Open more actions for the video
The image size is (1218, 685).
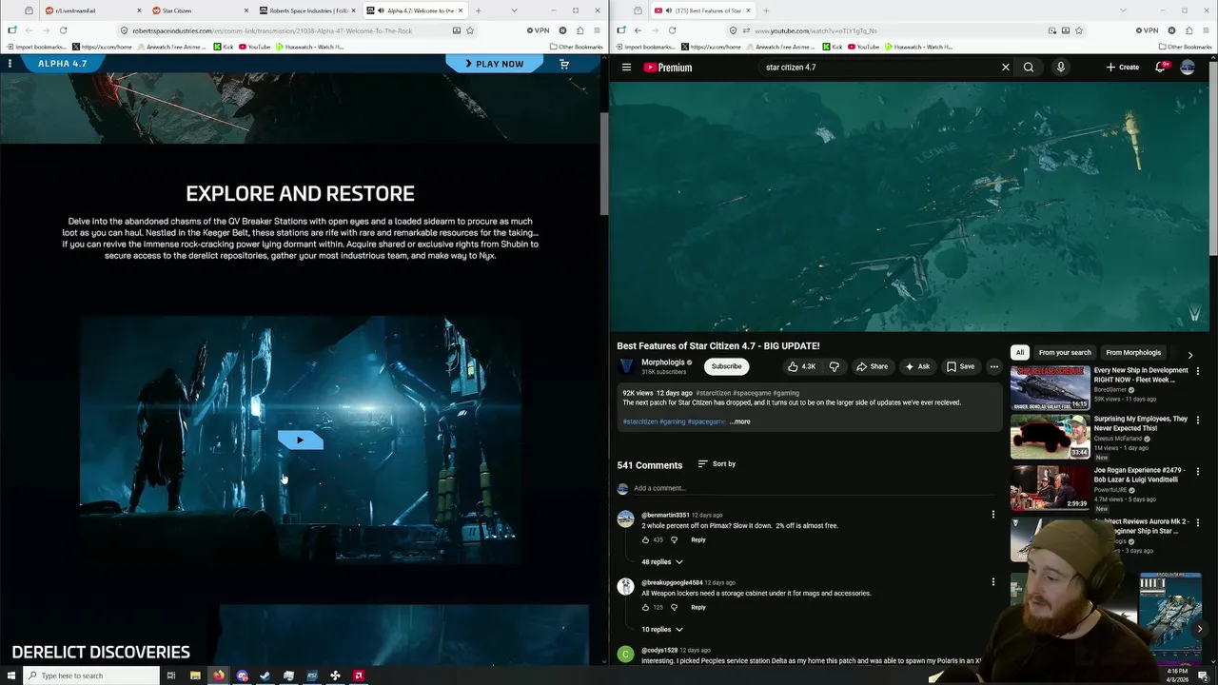[993, 366]
